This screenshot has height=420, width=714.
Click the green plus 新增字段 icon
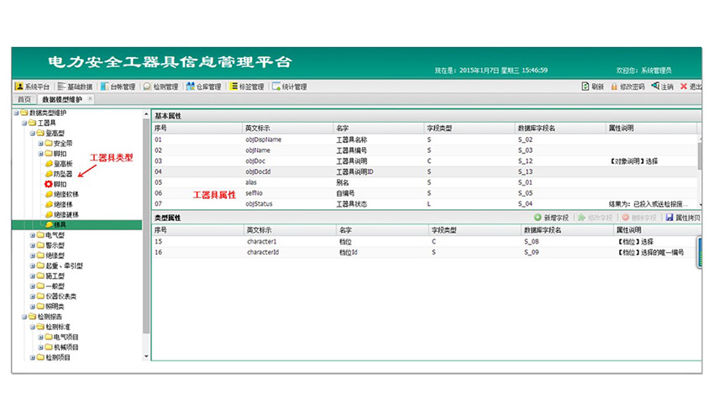(538, 218)
